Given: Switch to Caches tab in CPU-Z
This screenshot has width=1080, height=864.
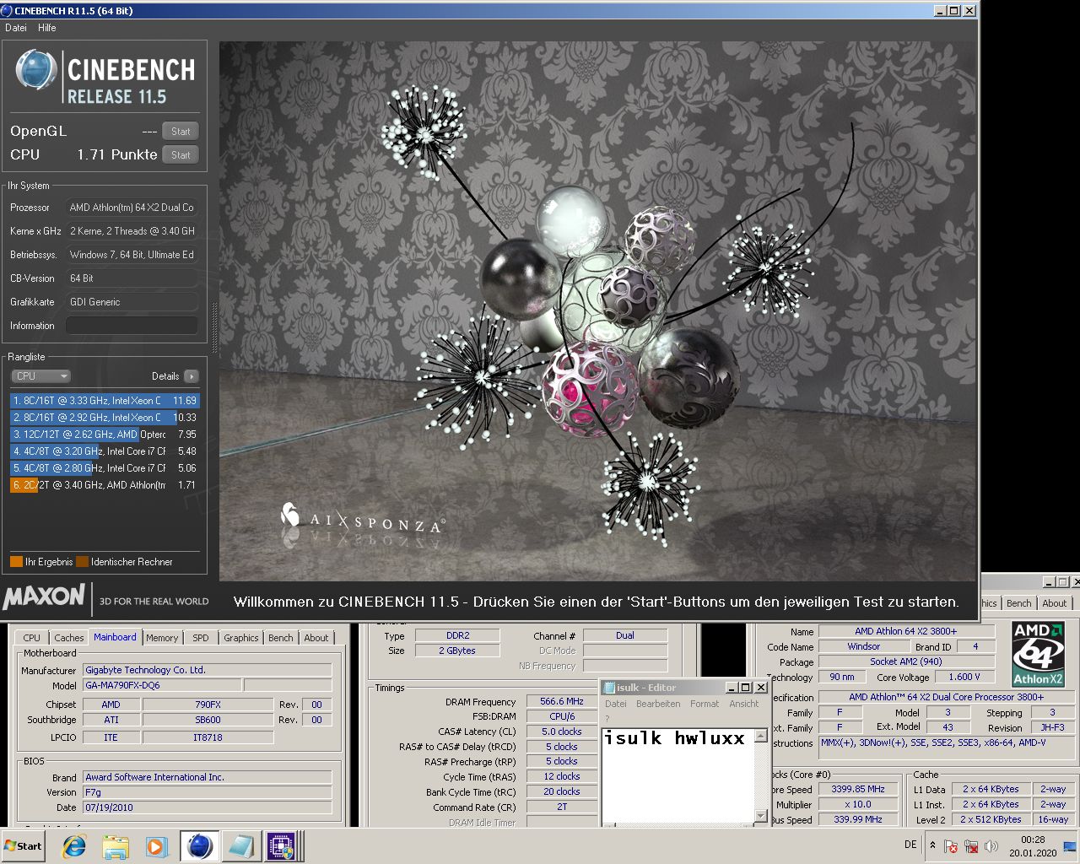Looking at the screenshot, I should pyautogui.click(x=69, y=638).
